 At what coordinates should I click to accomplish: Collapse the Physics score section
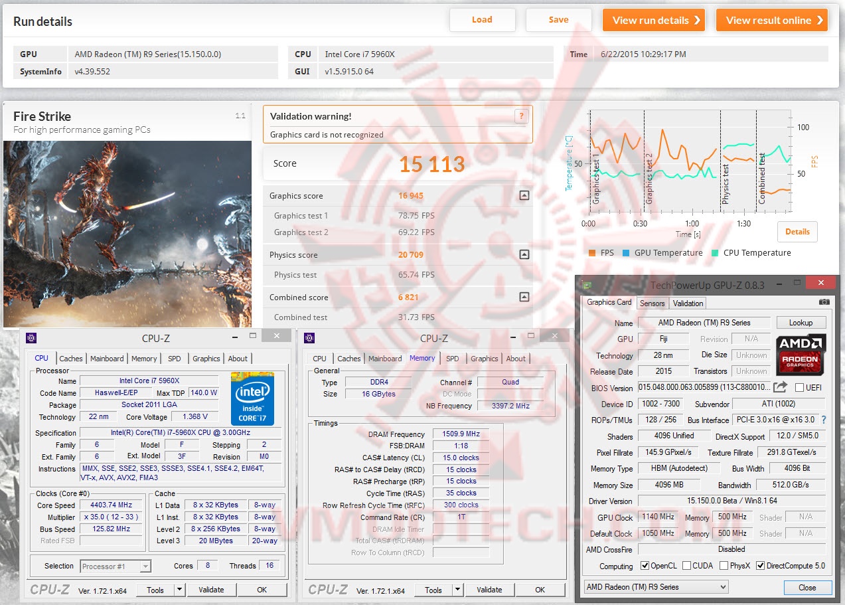(x=524, y=255)
